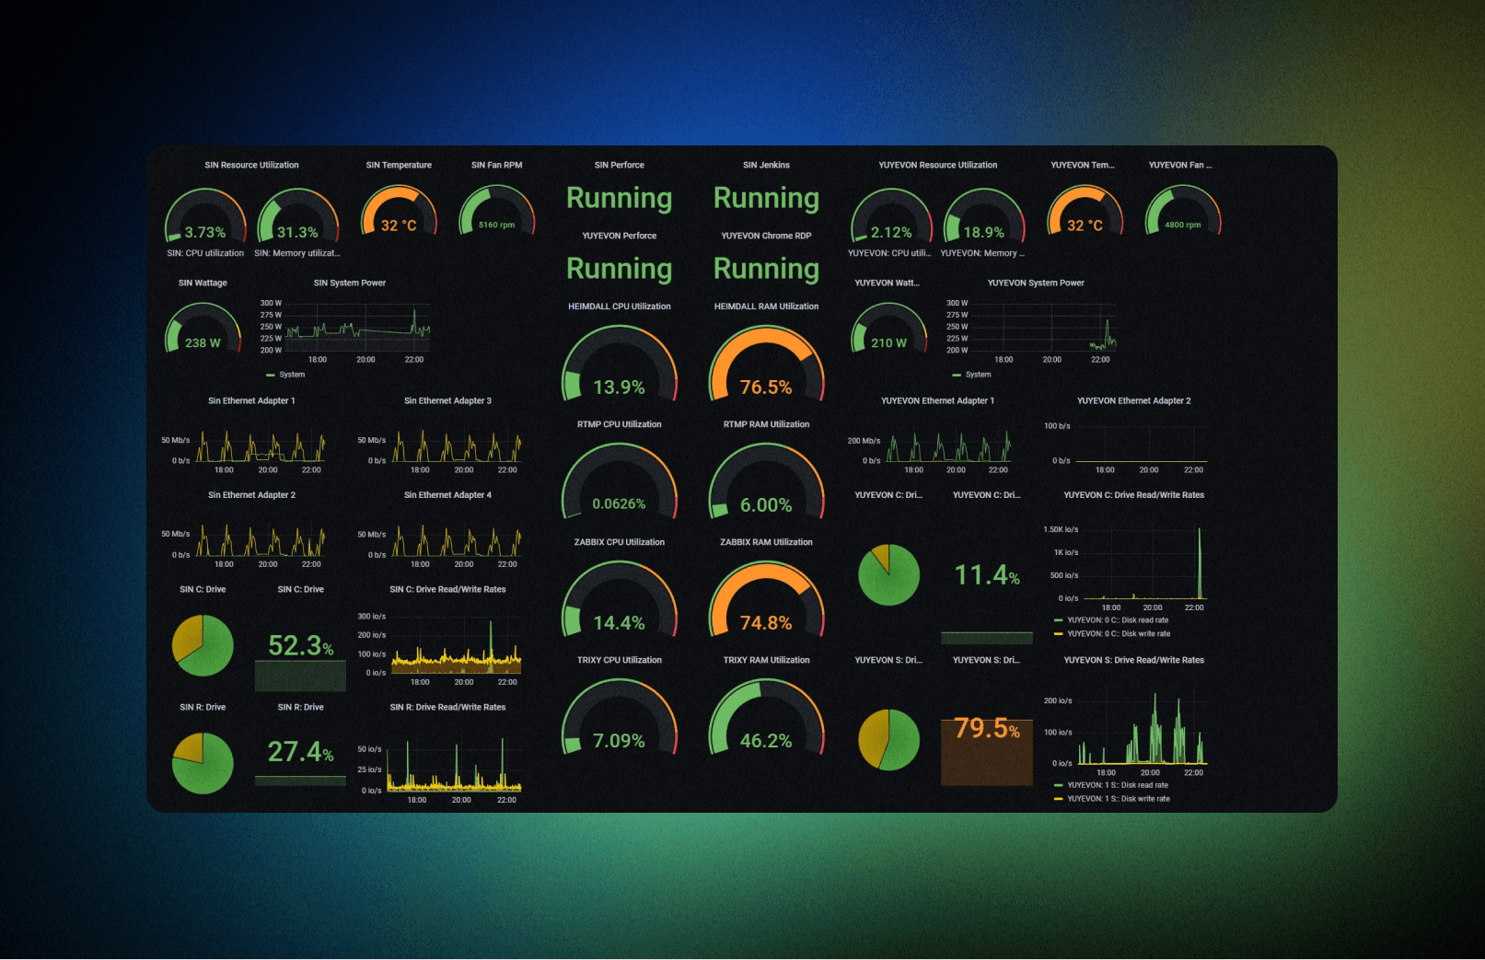Click Running status under SIN Jenkins
The width and height of the screenshot is (1485, 960).
(766, 198)
